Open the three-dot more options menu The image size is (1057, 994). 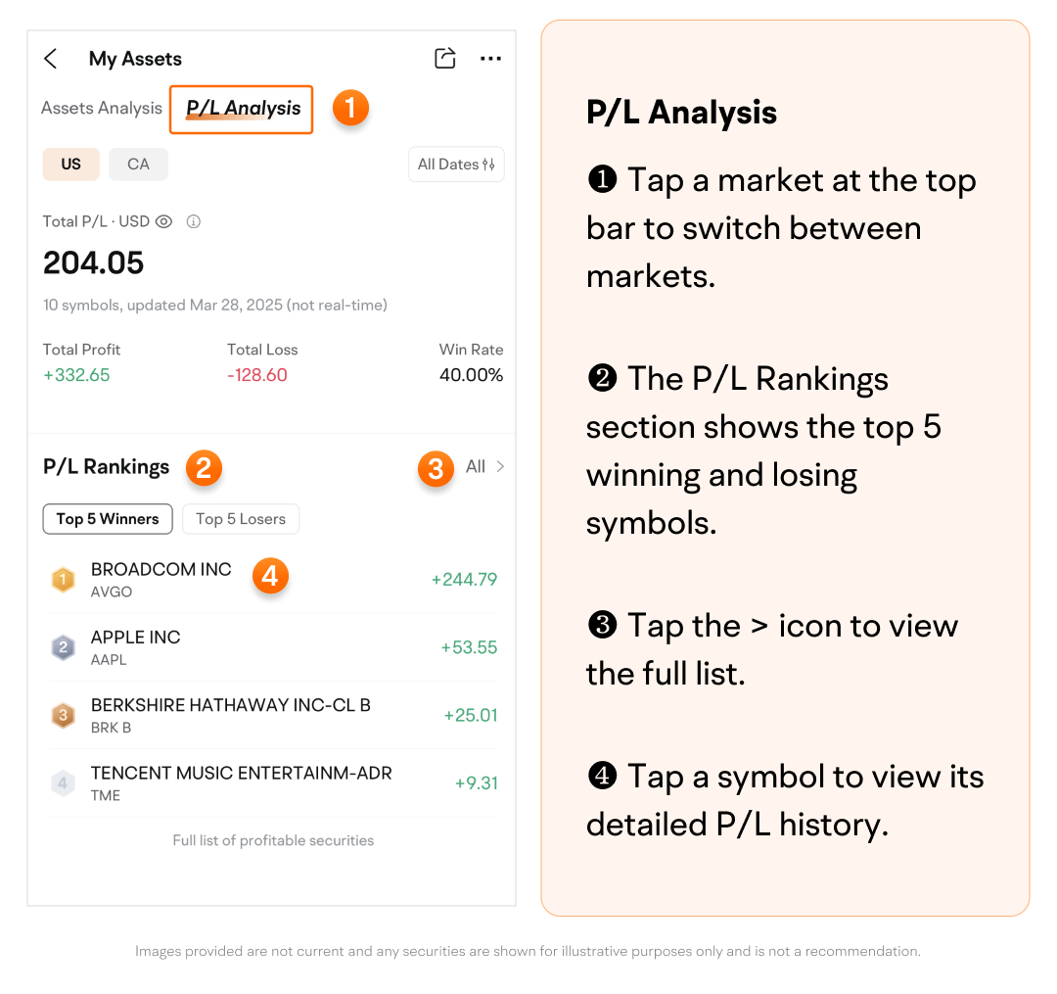(490, 59)
